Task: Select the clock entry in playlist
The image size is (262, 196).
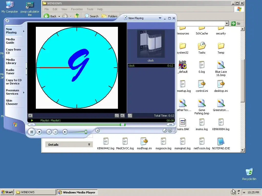Action: click(x=151, y=66)
